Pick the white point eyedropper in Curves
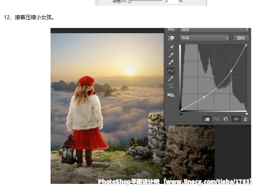The height and width of the screenshot is (190, 276). pyautogui.click(x=171, y=62)
